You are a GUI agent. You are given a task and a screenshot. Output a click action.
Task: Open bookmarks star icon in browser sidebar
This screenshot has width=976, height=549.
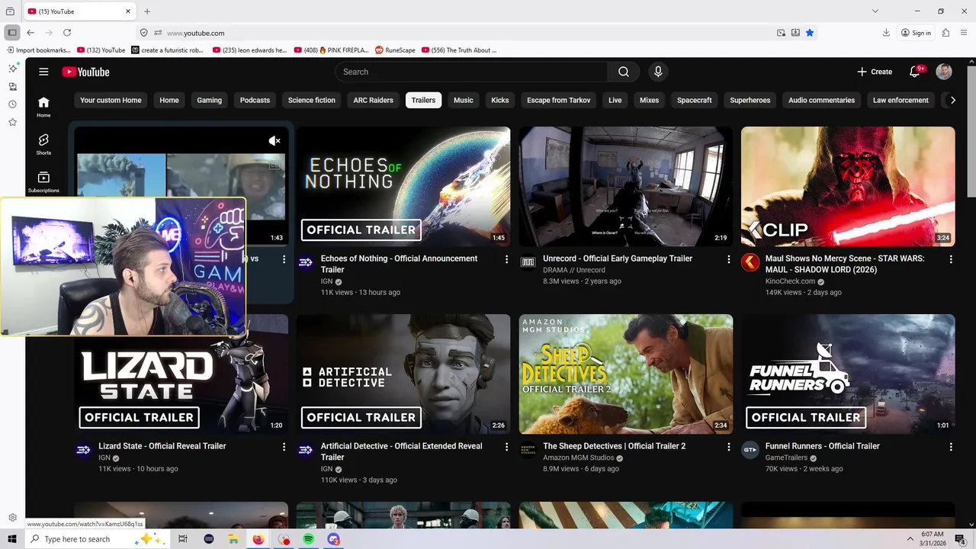click(12, 122)
